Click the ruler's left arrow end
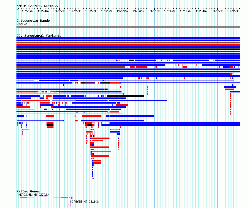This screenshot has width=248, height=208. pos(17,9)
